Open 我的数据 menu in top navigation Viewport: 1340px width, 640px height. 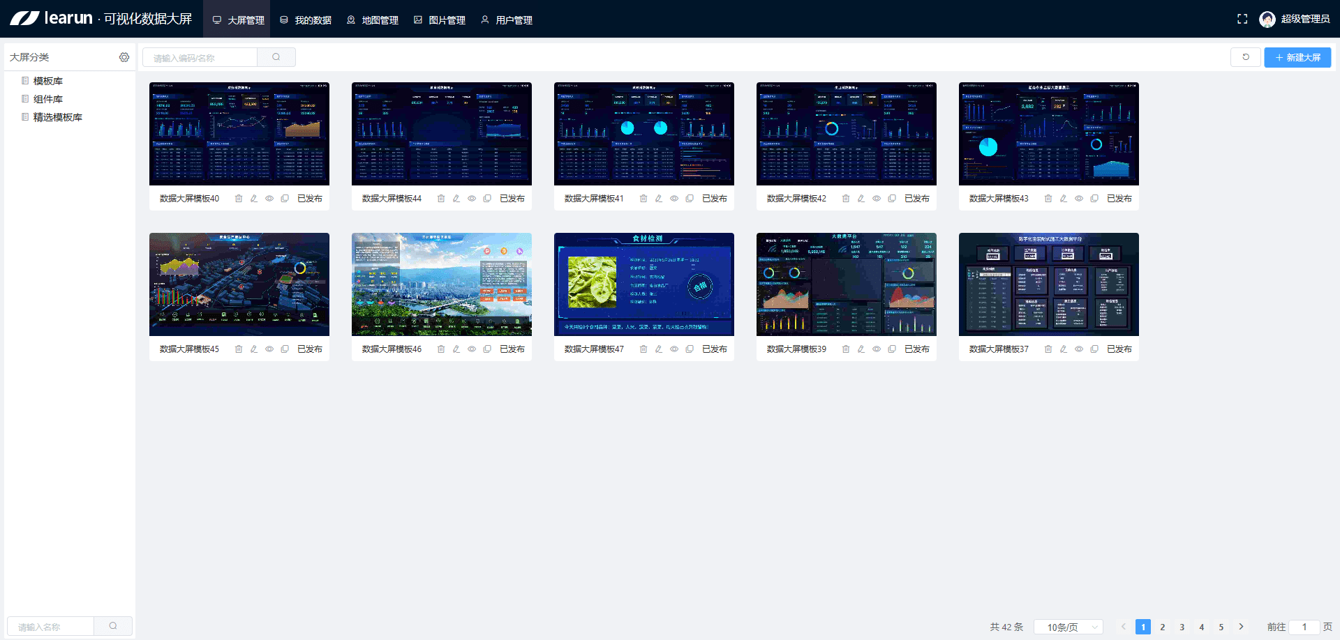click(x=306, y=20)
